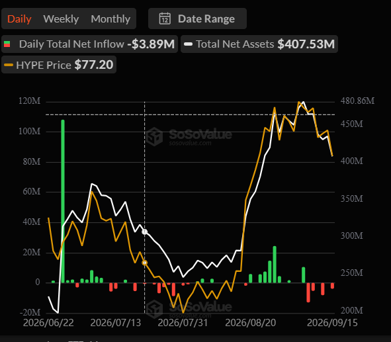Open the Date Range picker
Image resolution: width=391 pixels, height=342 pixels.
(x=197, y=19)
